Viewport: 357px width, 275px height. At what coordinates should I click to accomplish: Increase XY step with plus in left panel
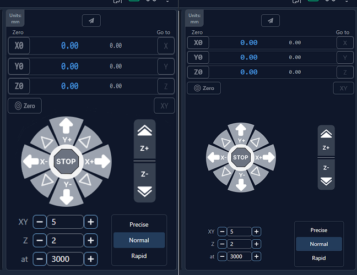[91, 222]
